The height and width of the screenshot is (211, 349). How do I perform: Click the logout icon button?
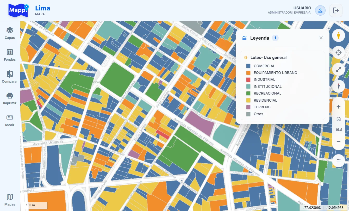(336, 10)
